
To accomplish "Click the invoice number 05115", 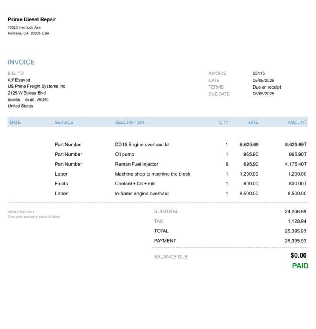I will coord(259,73).
